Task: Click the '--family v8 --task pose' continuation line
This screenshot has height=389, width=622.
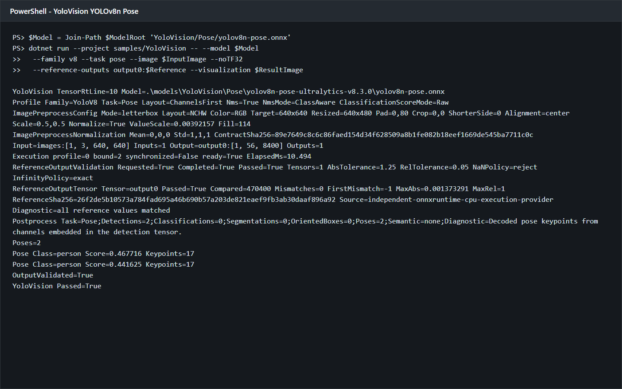Action: (x=128, y=59)
